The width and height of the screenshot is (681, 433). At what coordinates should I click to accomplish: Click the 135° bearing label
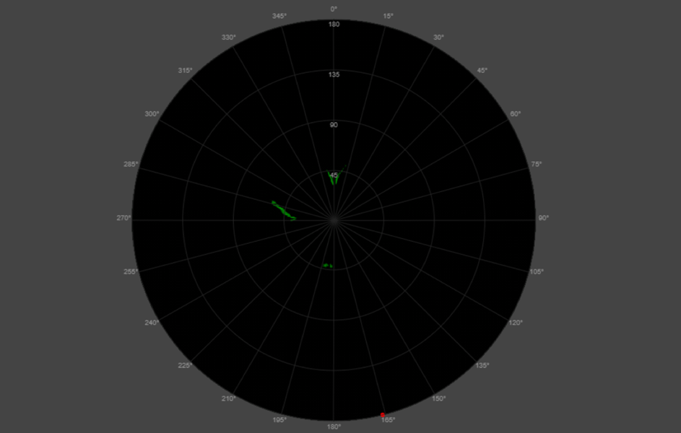point(482,365)
